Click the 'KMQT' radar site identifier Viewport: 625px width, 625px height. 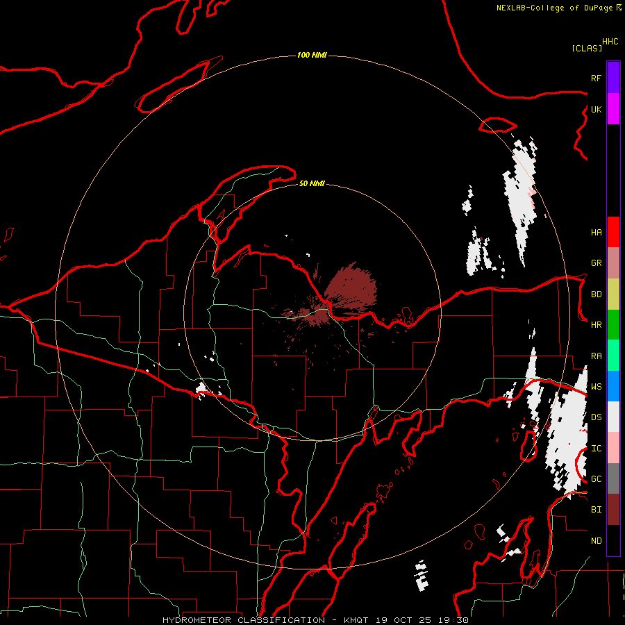(357, 620)
